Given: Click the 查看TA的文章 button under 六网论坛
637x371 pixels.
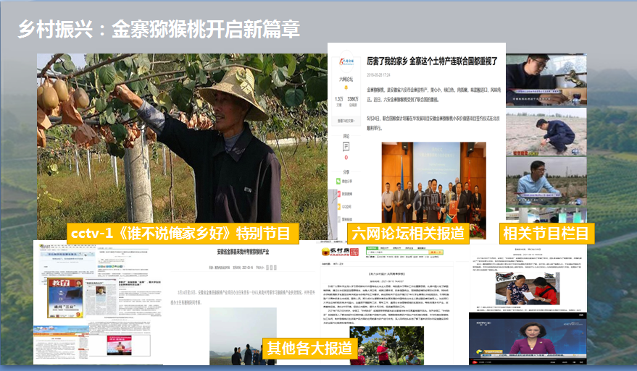Looking at the screenshot, I should click(x=346, y=121).
